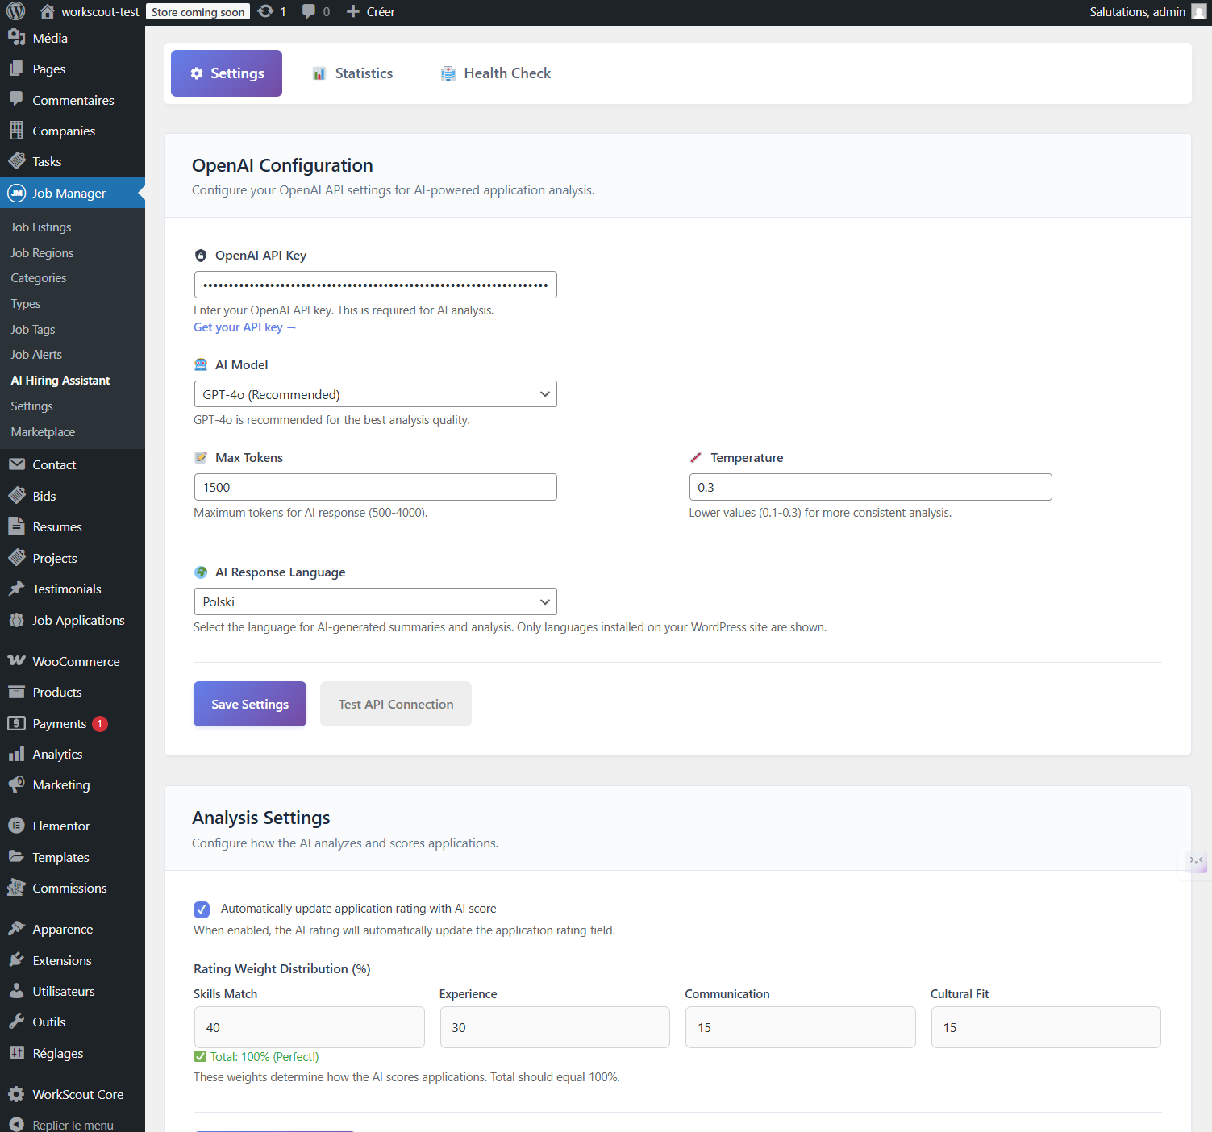This screenshot has height=1132, width=1212.
Task: Open Elementor in the sidebar
Action: [x=61, y=826]
